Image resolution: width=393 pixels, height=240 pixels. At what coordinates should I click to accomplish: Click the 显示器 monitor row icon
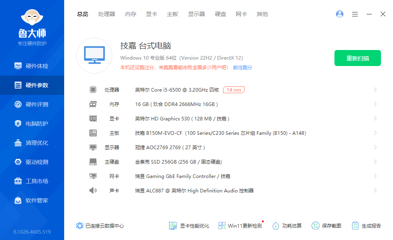click(x=93, y=148)
